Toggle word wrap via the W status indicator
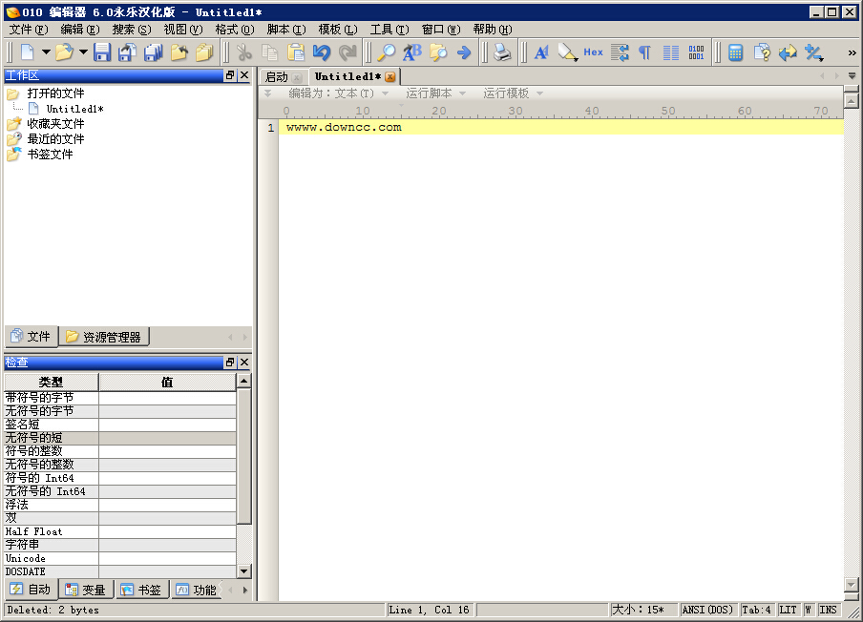 [810, 610]
